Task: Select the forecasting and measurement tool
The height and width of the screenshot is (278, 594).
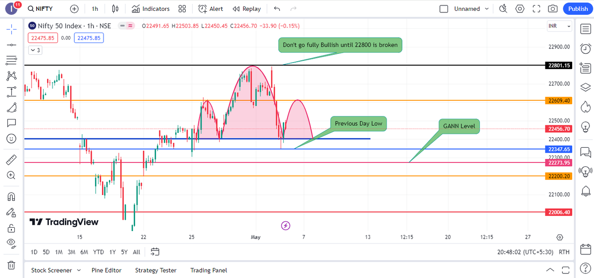Action: [11, 92]
